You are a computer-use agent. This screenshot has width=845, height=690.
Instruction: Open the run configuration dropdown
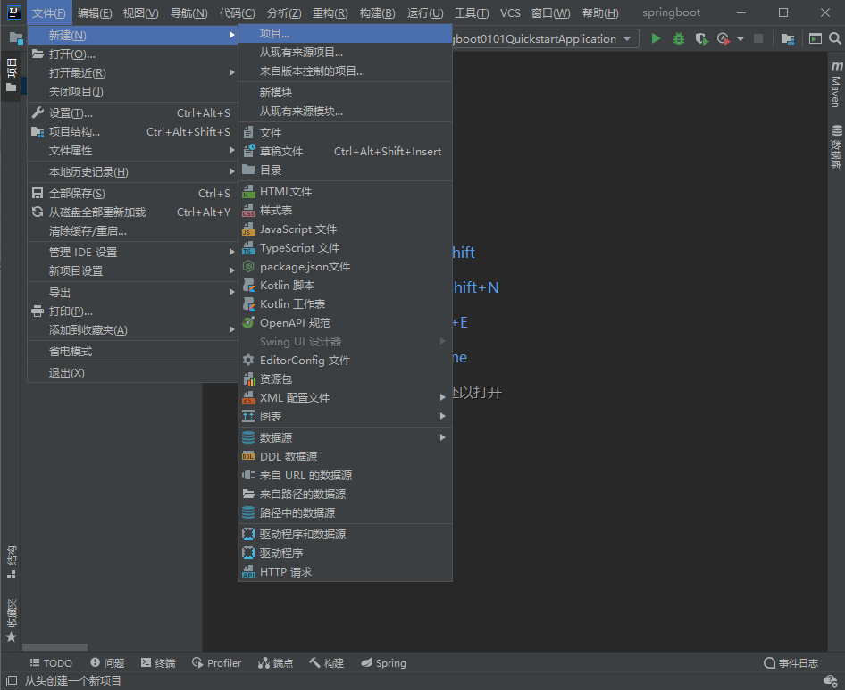pyautogui.click(x=627, y=38)
